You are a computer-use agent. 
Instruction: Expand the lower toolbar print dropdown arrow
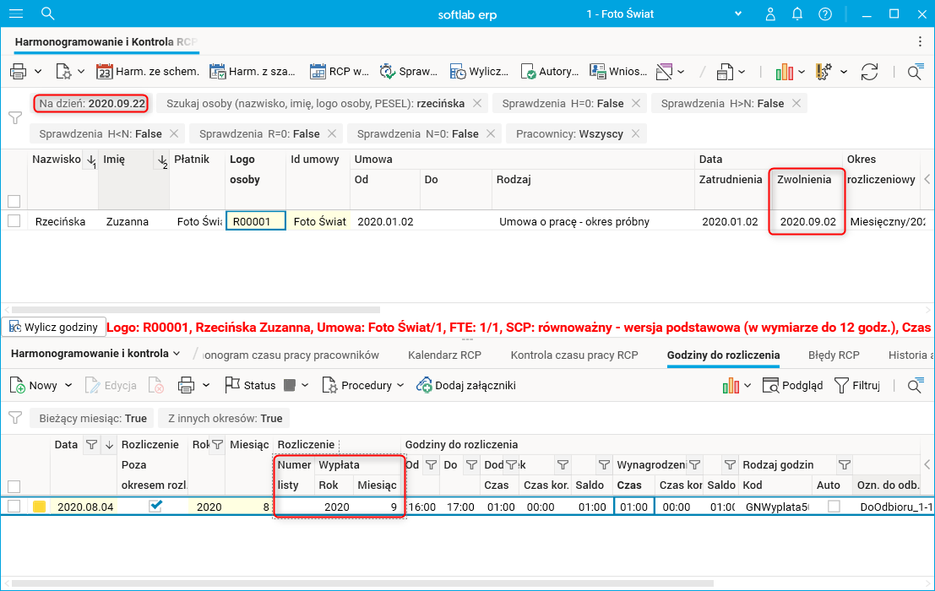tap(206, 386)
